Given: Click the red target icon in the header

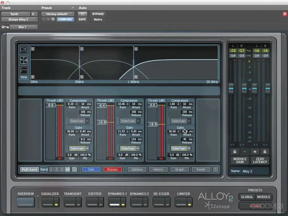Looking at the screenshot, I should coord(285,14).
